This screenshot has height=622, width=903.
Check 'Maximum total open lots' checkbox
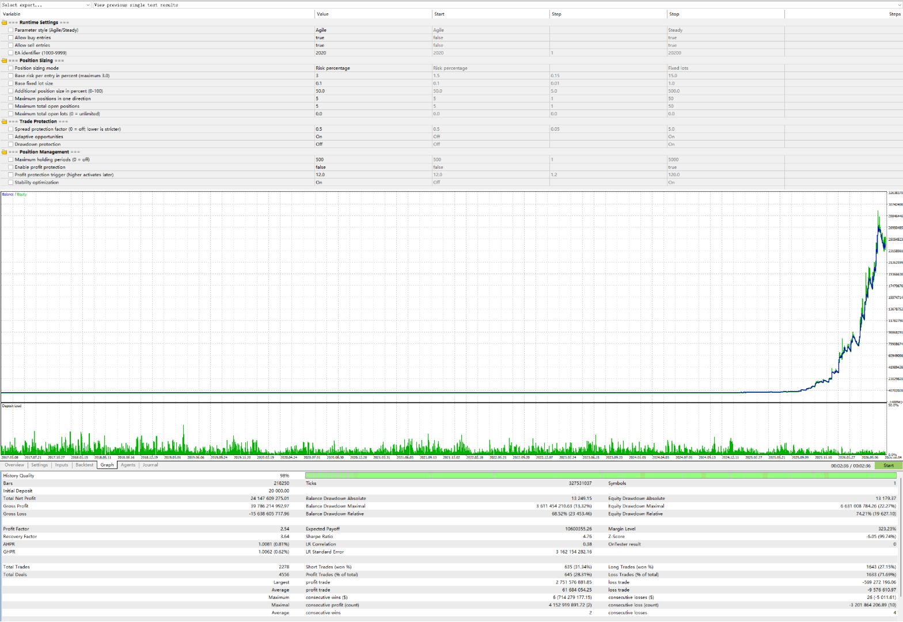(11, 114)
